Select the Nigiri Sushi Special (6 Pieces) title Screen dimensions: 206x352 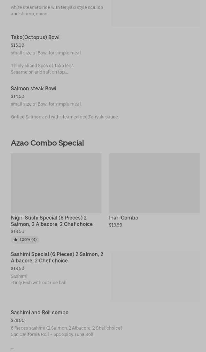(52, 221)
